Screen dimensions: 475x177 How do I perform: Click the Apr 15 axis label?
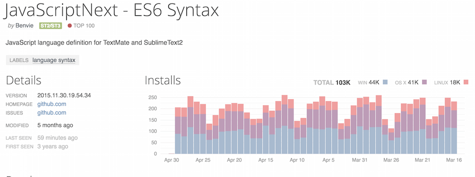point(266,160)
